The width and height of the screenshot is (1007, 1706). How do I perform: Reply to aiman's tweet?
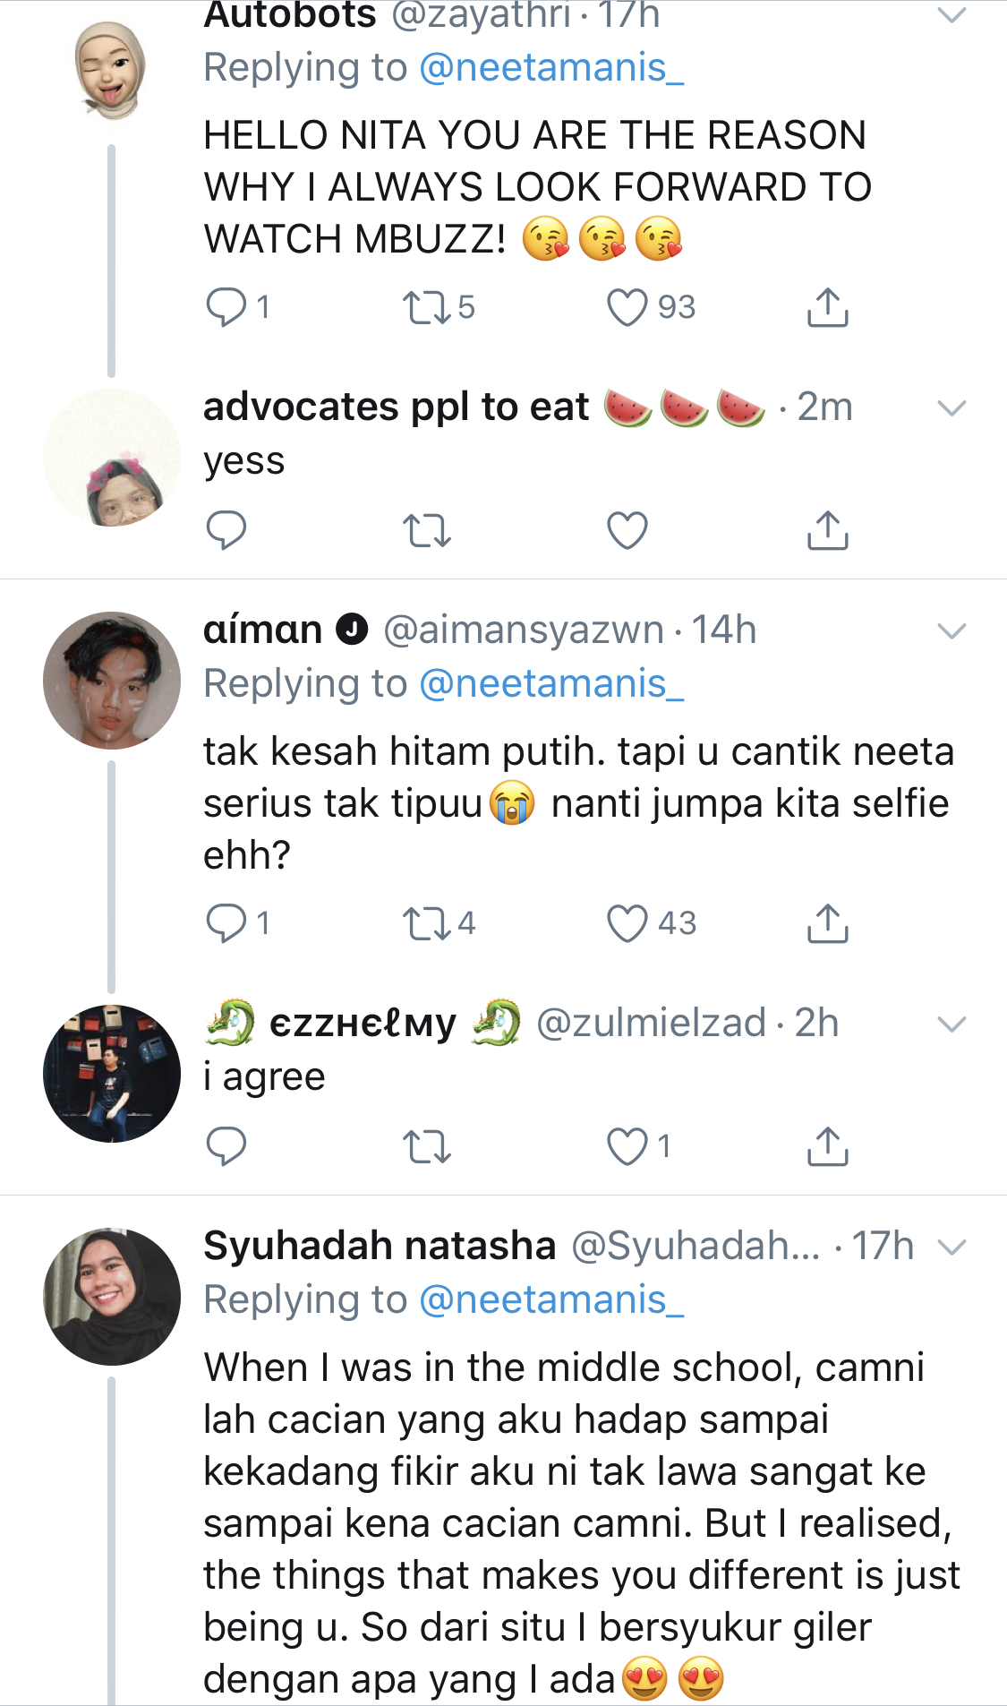tap(226, 923)
